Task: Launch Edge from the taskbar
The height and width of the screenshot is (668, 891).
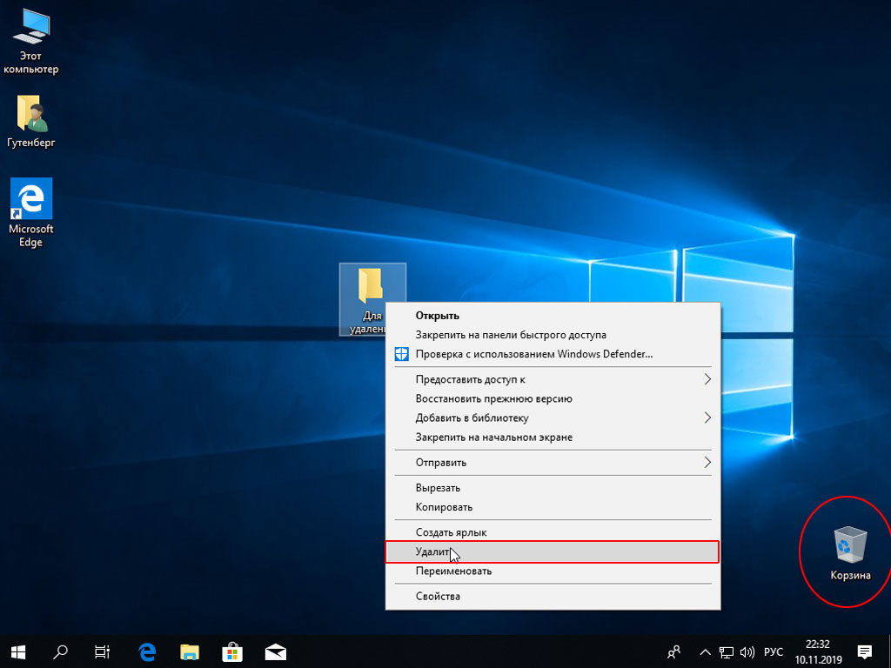Action: click(147, 651)
